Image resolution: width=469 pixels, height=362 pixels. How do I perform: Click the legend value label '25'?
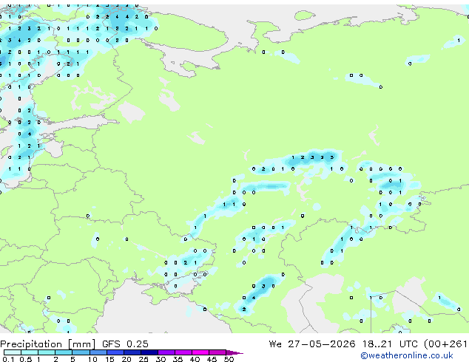pyautogui.click(x=144, y=359)
